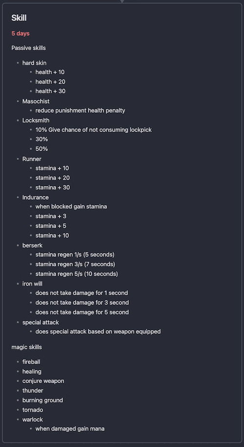Select the Runner skill item
This screenshot has width=244, height=447.
pyautogui.click(x=32, y=159)
